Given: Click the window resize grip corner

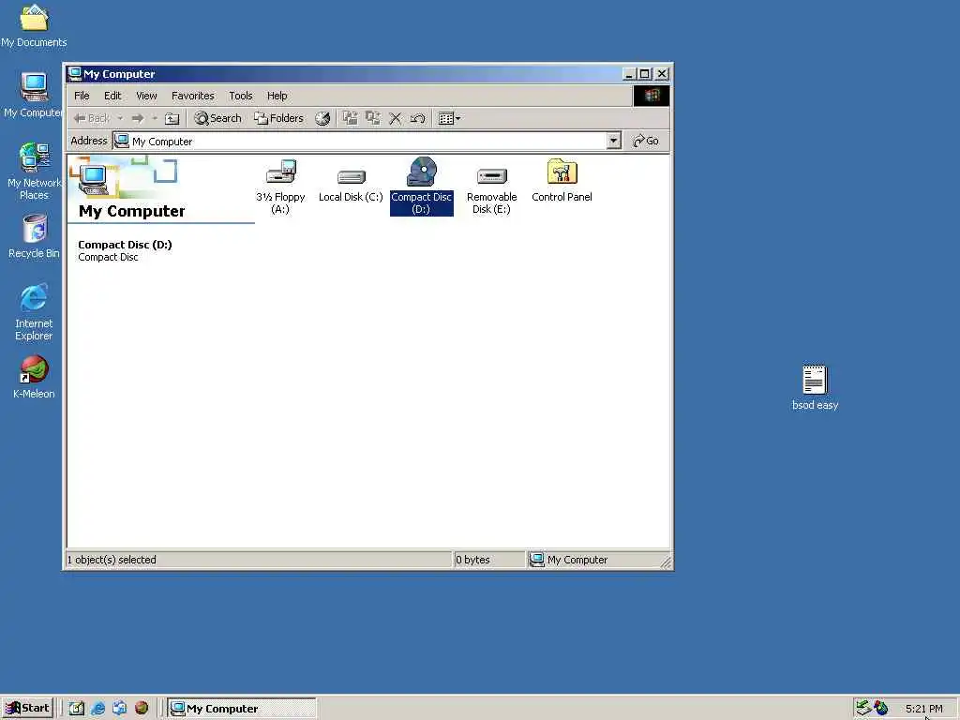Looking at the screenshot, I should tap(666, 562).
